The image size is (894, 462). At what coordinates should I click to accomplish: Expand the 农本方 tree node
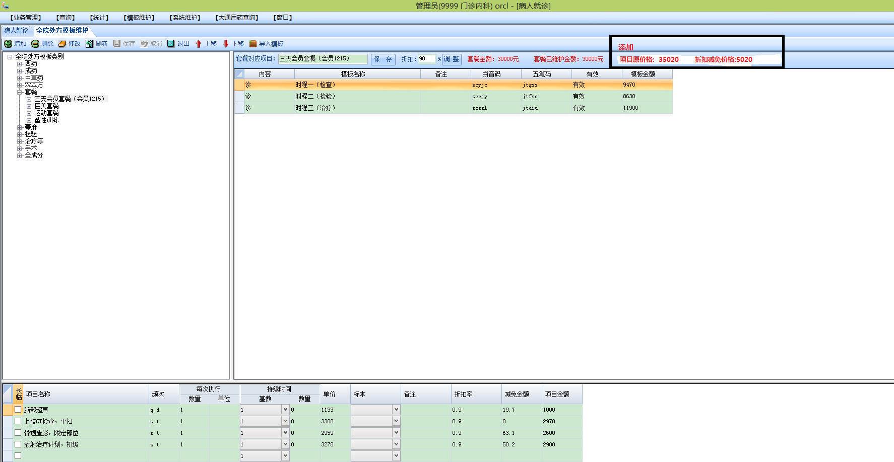pyautogui.click(x=20, y=85)
